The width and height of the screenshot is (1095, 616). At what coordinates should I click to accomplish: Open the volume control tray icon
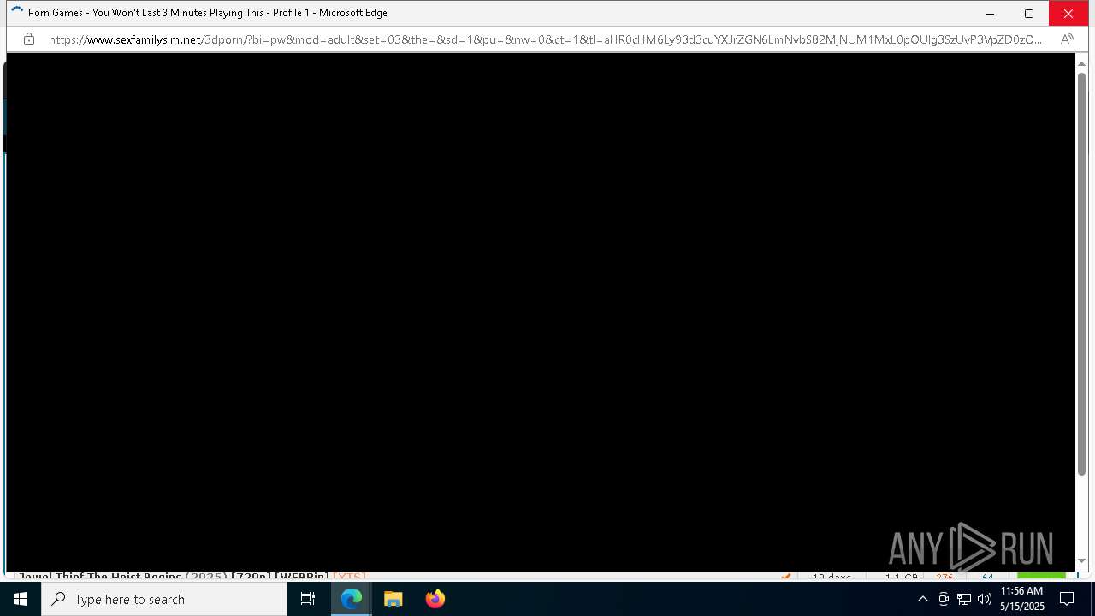985,599
